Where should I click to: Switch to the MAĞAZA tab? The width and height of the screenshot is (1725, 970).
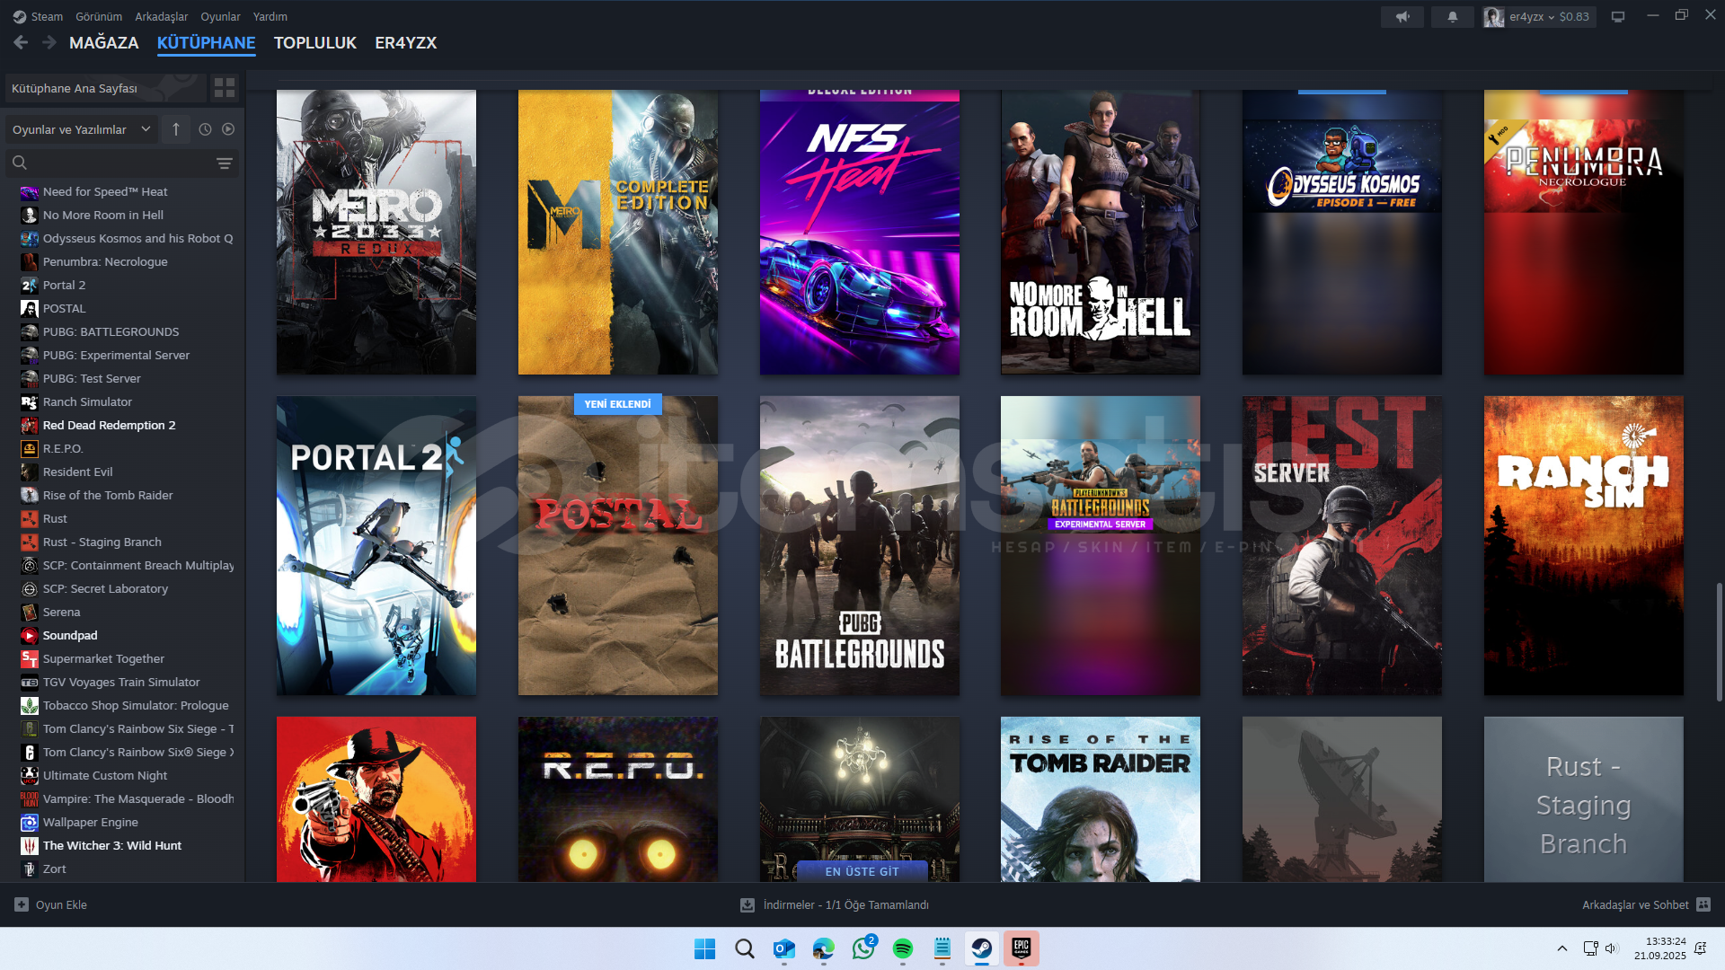click(104, 42)
